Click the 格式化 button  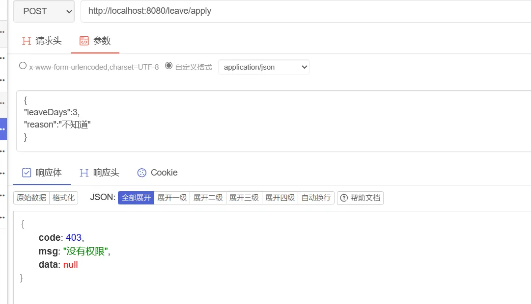64,198
